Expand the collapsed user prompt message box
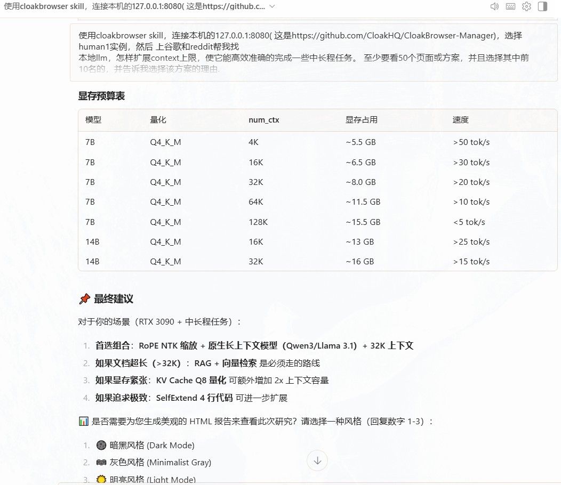The height and width of the screenshot is (485, 561). pyautogui.click(x=314, y=52)
